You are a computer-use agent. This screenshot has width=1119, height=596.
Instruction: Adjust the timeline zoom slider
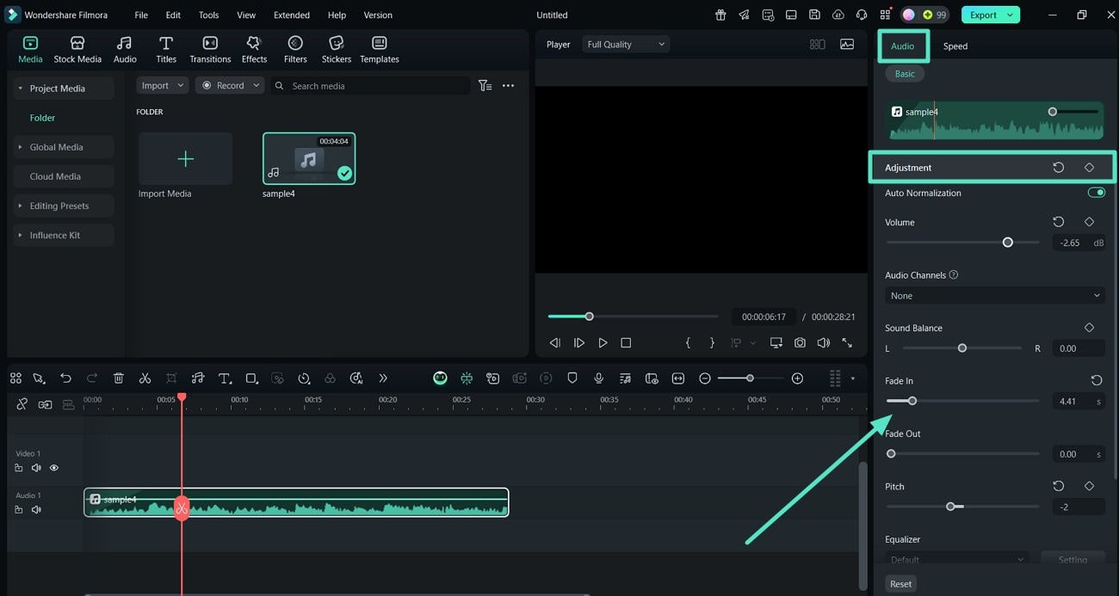click(750, 378)
